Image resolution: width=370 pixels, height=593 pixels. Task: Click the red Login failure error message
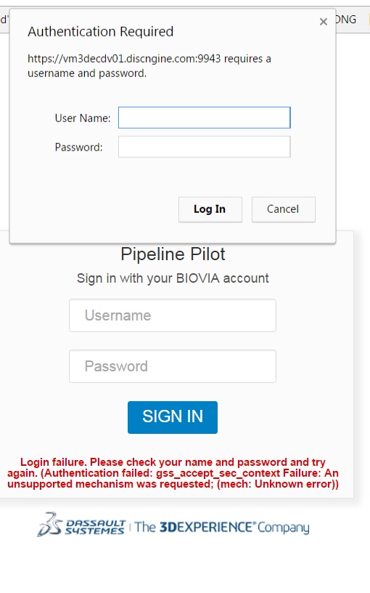pyautogui.click(x=173, y=473)
